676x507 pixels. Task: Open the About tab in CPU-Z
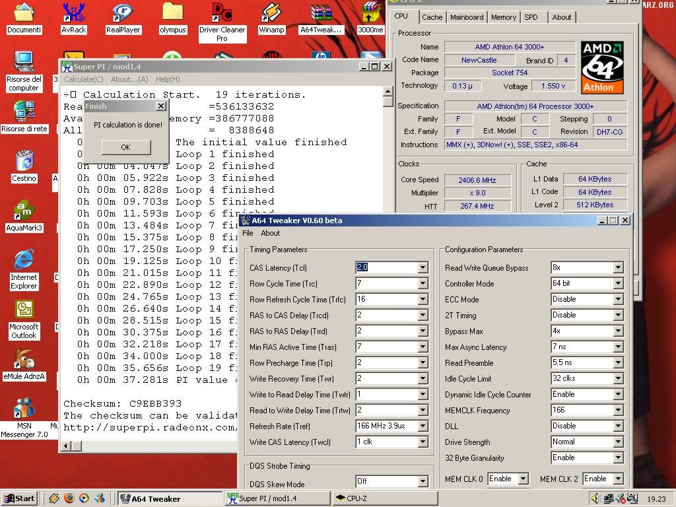(562, 17)
